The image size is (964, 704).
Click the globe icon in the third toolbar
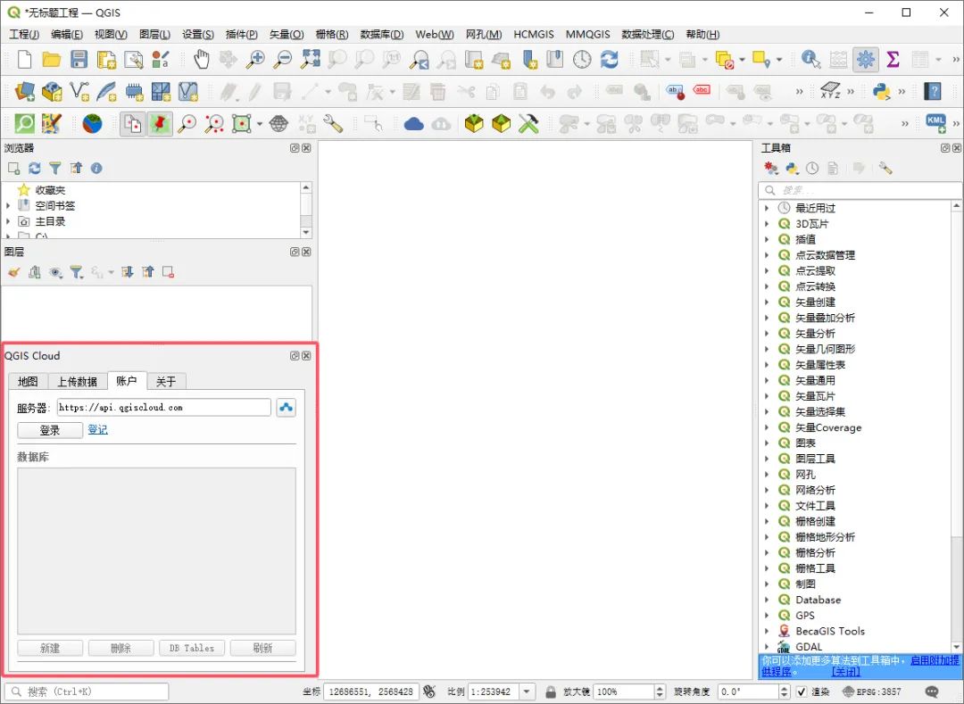[92, 124]
